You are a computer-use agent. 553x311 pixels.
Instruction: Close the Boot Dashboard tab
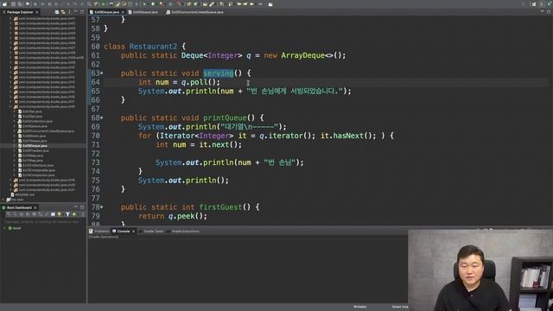pos(35,207)
